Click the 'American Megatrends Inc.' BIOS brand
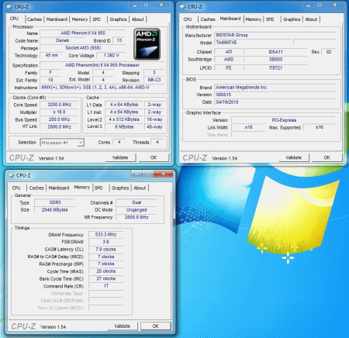The width and height of the screenshot is (349, 338). tap(275, 88)
